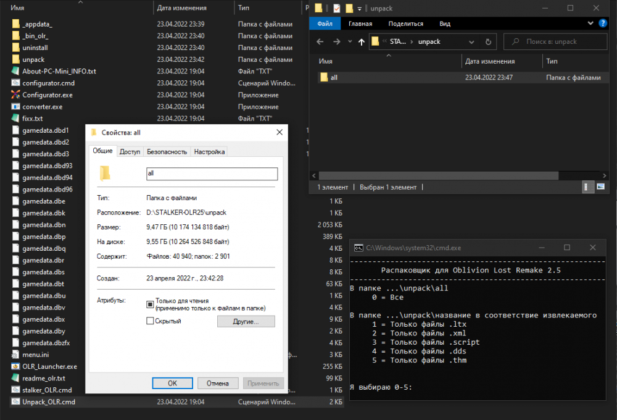Switch to large icons view mode

(x=600, y=187)
